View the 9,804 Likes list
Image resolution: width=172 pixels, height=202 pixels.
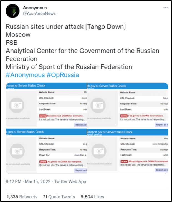(x=92, y=197)
